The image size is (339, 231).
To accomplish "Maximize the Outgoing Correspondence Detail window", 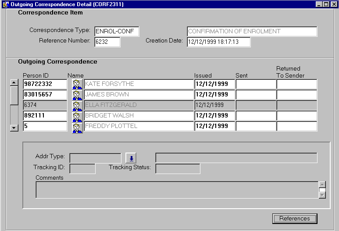I will click(x=326, y=4).
